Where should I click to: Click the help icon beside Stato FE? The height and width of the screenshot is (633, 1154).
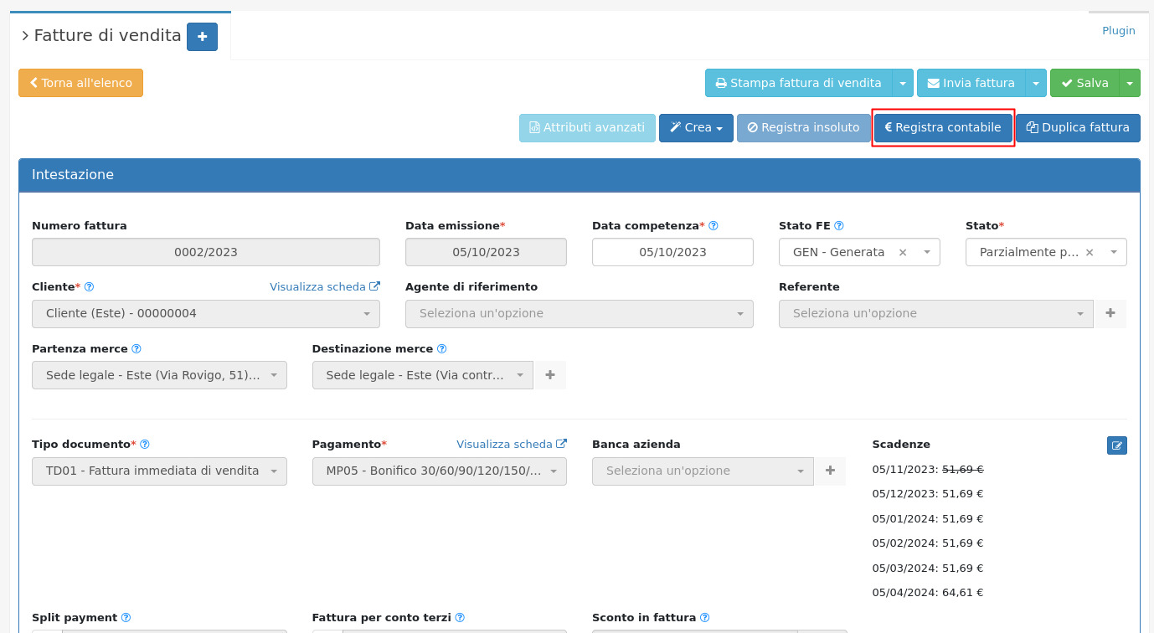[839, 226]
